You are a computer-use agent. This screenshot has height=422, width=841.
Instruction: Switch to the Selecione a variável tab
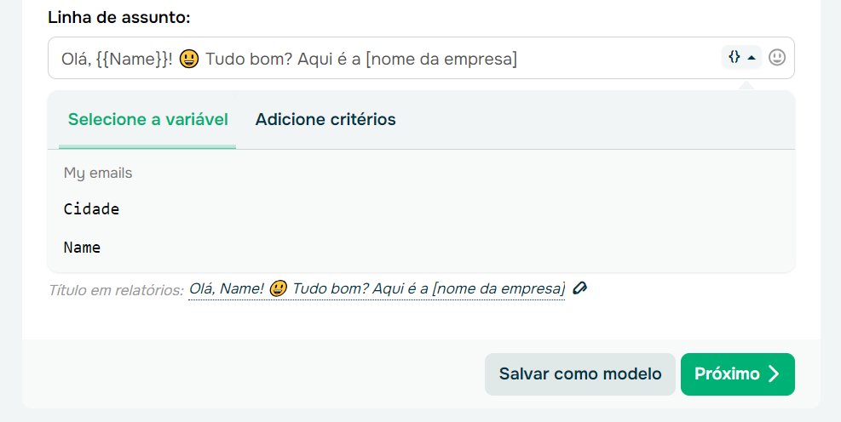(148, 119)
